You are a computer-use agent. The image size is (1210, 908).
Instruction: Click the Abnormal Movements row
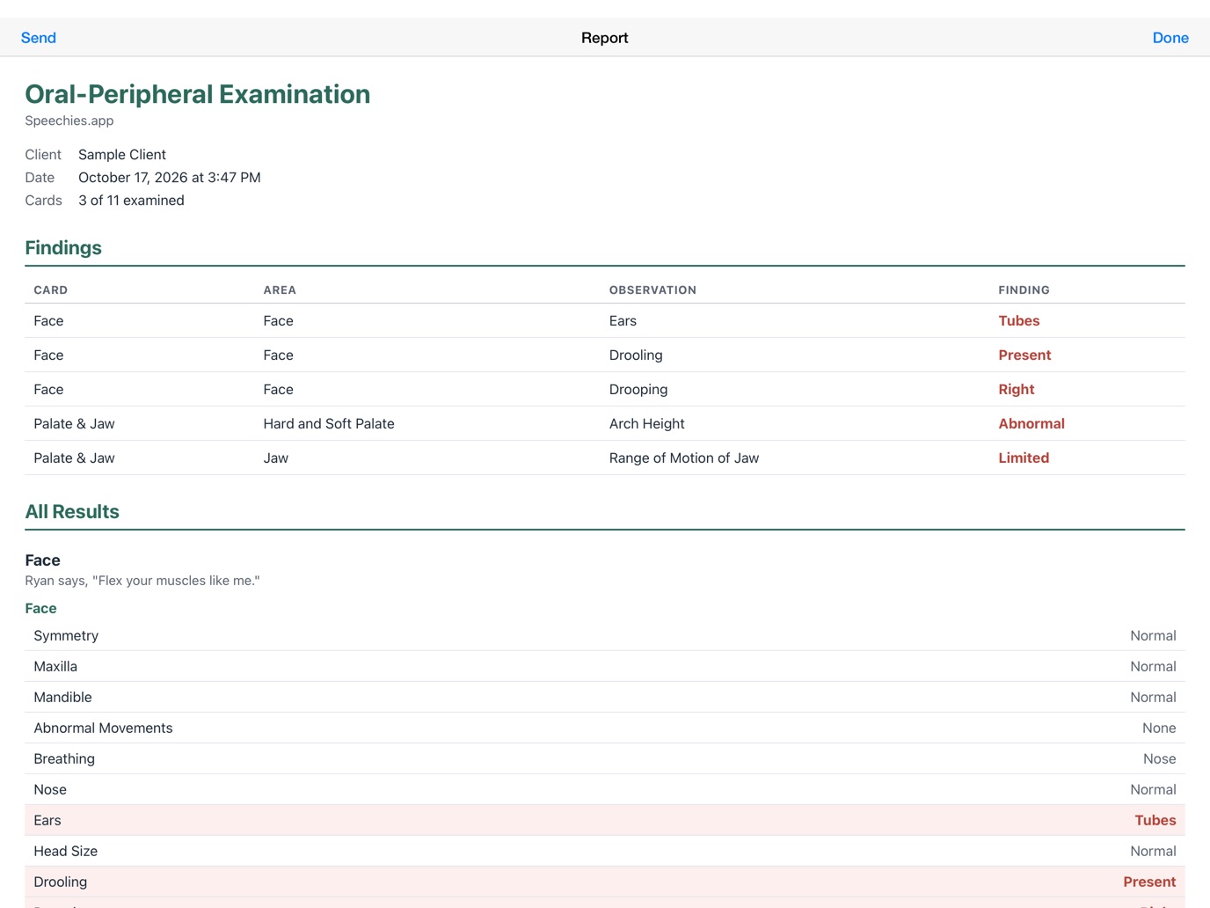(x=605, y=729)
